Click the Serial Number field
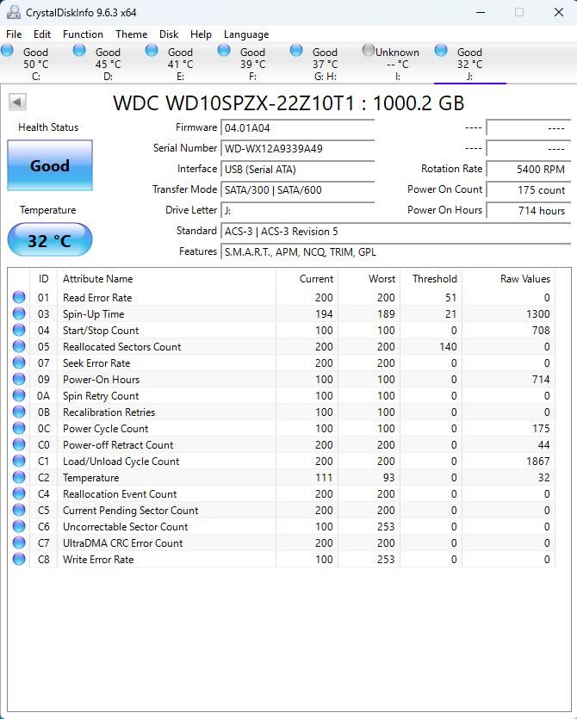The image size is (577, 719). (x=298, y=148)
